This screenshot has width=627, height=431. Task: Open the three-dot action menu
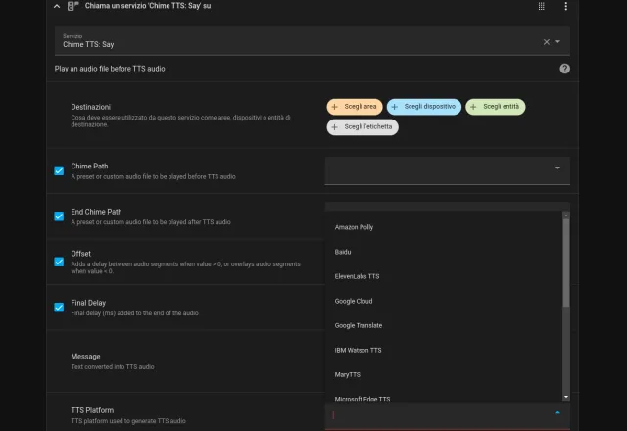point(565,6)
